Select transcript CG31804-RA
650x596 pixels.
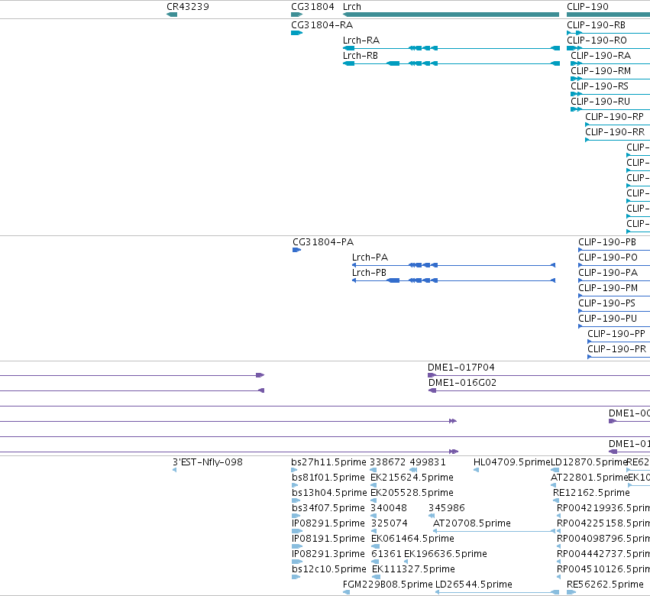point(322,25)
